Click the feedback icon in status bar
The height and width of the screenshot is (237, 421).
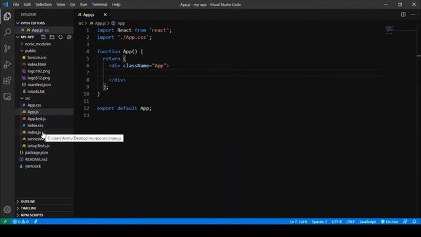[x=405, y=222]
